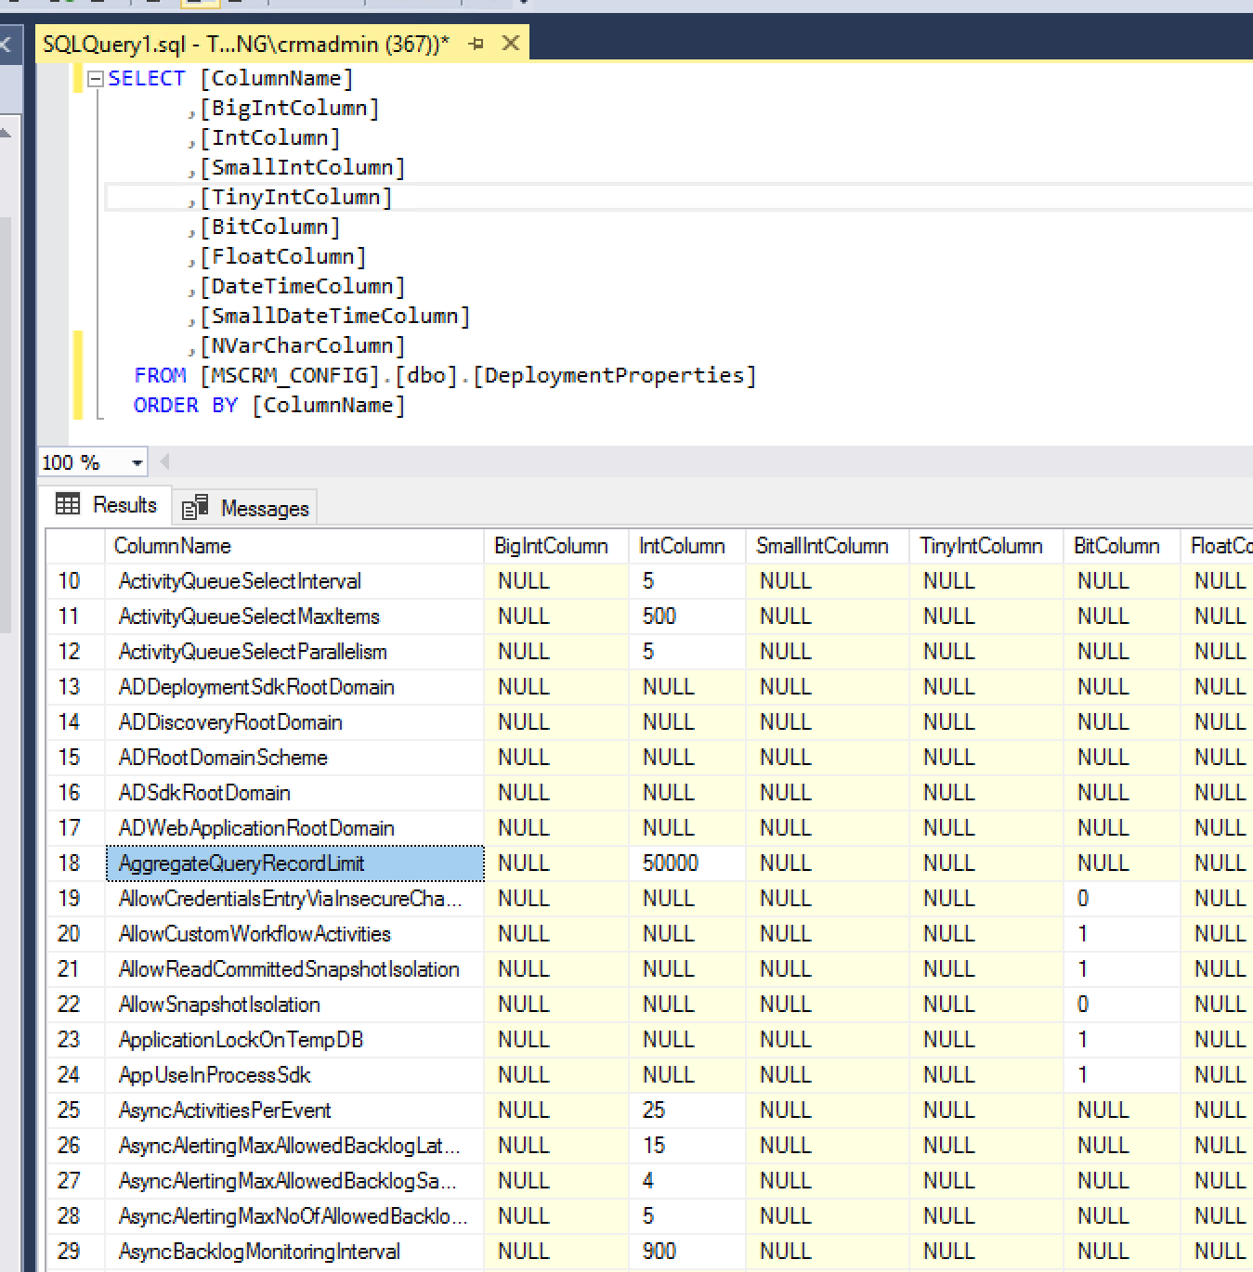
Task: Select the Results tab
Action: coord(124,504)
